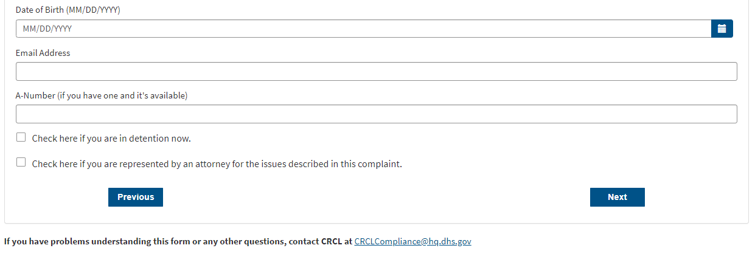This screenshot has width=755, height=265.
Task: Open the Date of Birth calendar picker
Action: tap(722, 29)
